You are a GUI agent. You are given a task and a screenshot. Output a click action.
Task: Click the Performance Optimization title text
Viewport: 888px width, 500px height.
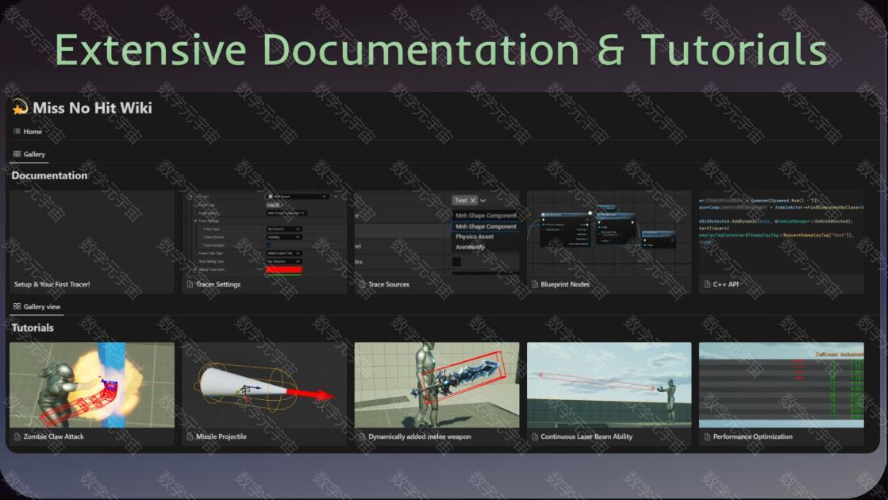click(x=752, y=437)
